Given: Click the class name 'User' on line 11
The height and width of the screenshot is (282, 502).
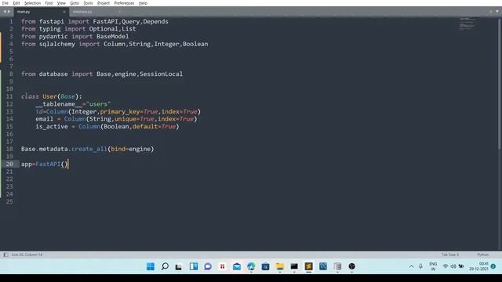Looking at the screenshot, I should tap(49, 96).
